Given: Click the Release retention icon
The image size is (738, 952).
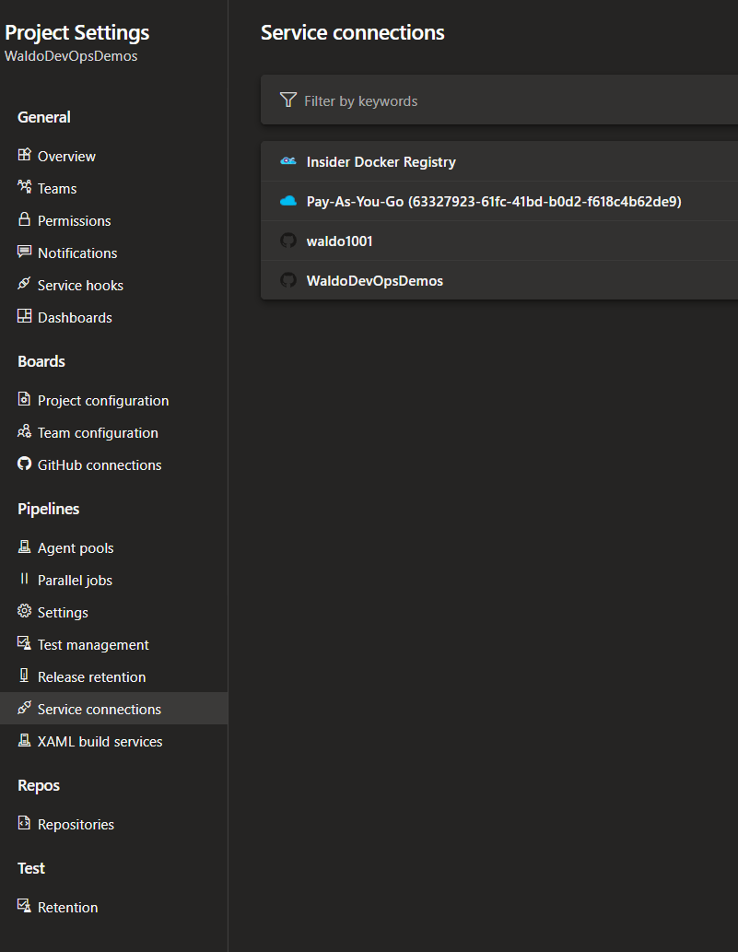Looking at the screenshot, I should coord(24,676).
